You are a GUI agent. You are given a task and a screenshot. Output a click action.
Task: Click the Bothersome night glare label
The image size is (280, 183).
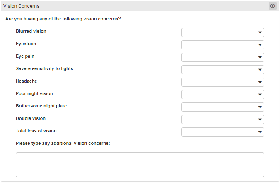click(41, 106)
